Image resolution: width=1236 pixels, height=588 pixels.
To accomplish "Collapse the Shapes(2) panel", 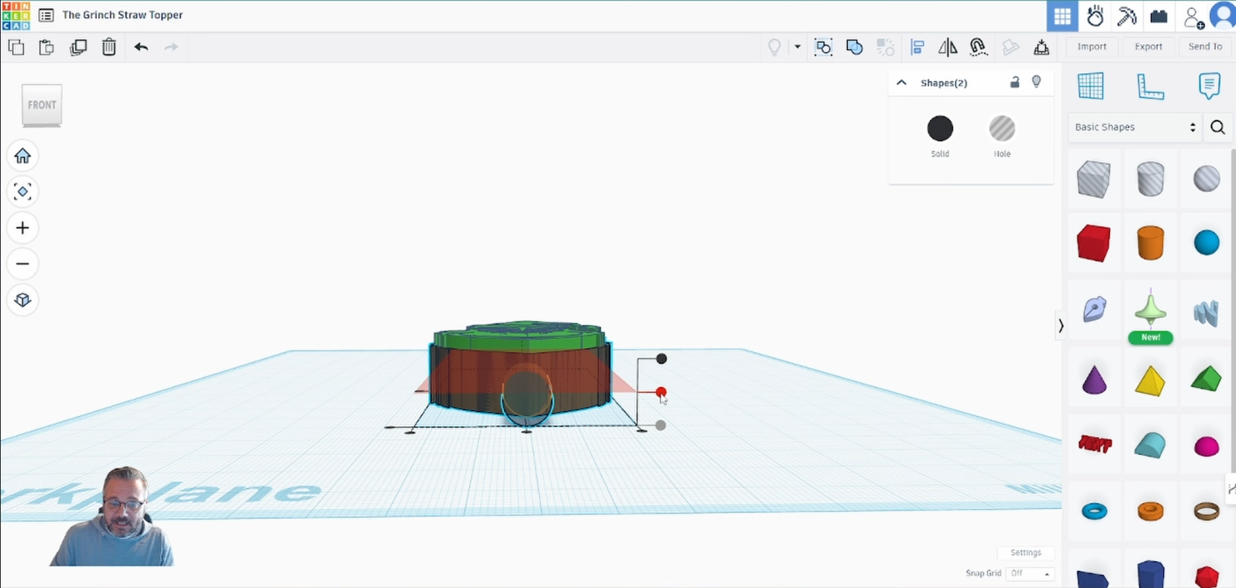I will (902, 83).
